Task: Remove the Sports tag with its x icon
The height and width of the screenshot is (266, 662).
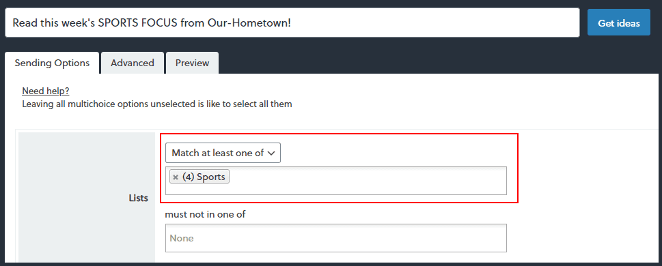Action: tap(176, 177)
